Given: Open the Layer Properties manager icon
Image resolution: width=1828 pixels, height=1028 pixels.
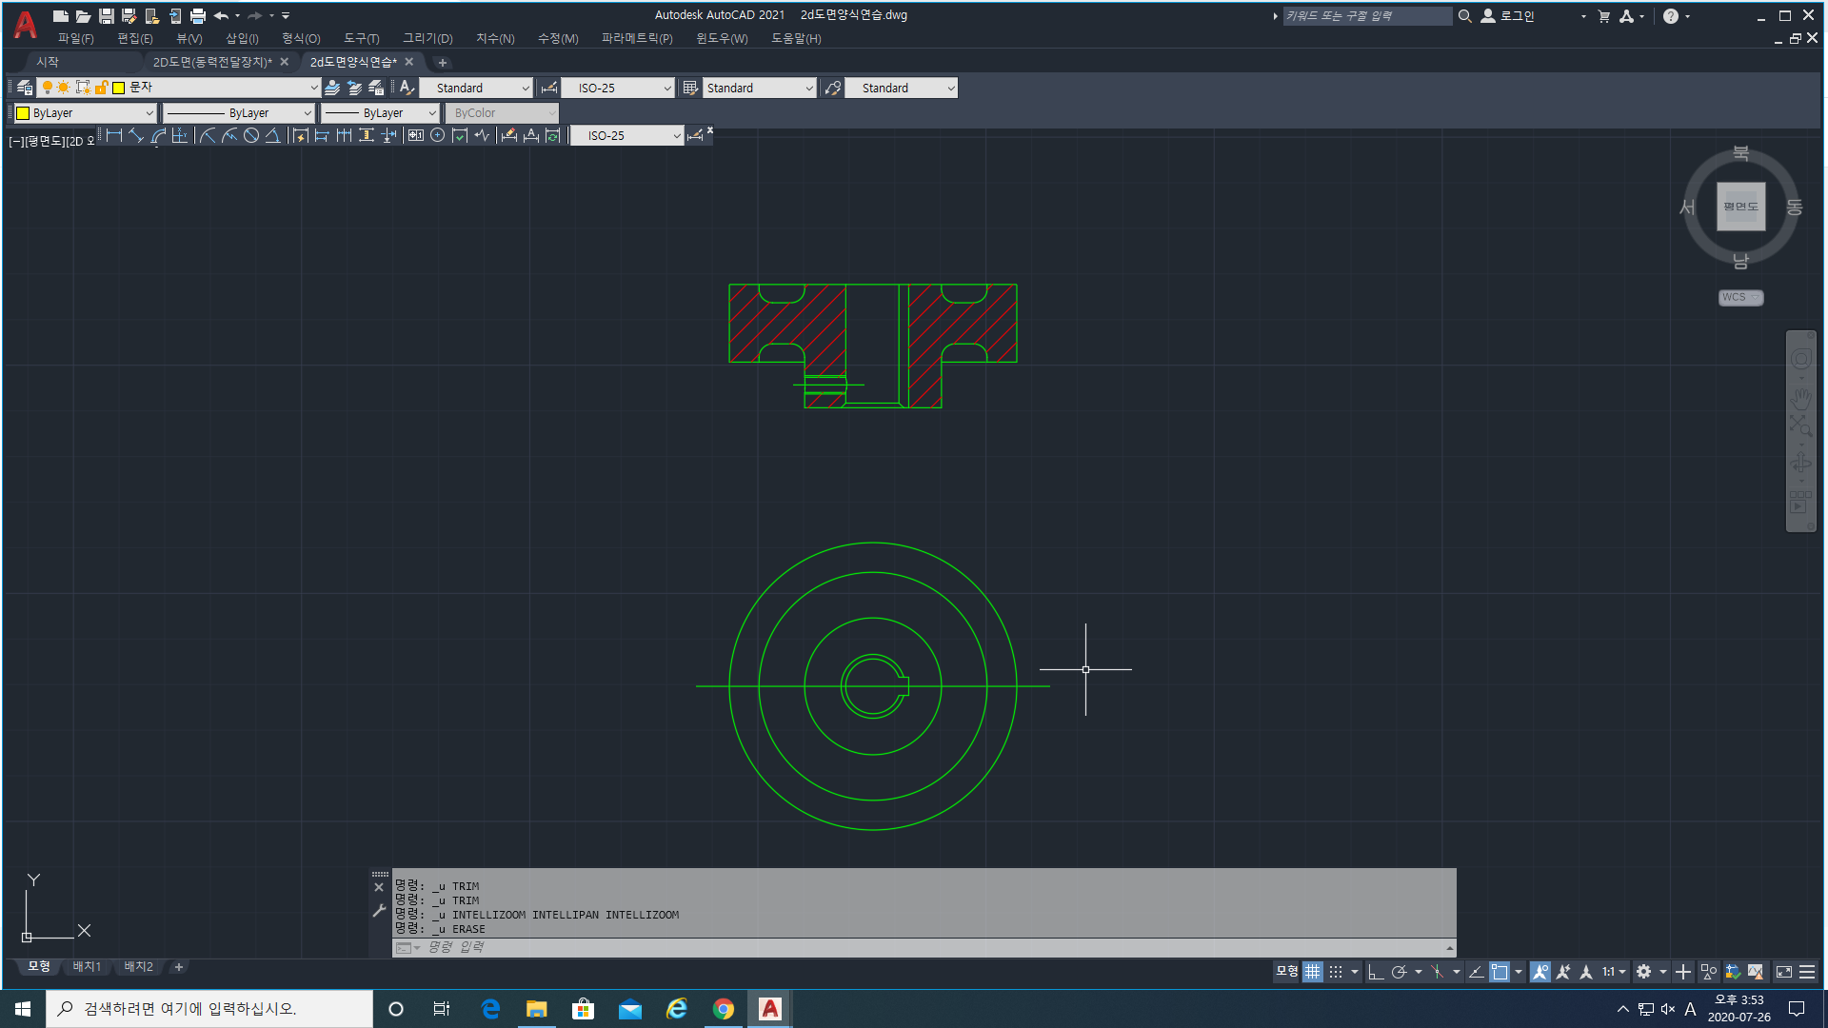Looking at the screenshot, I should pyautogui.click(x=25, y=88).
